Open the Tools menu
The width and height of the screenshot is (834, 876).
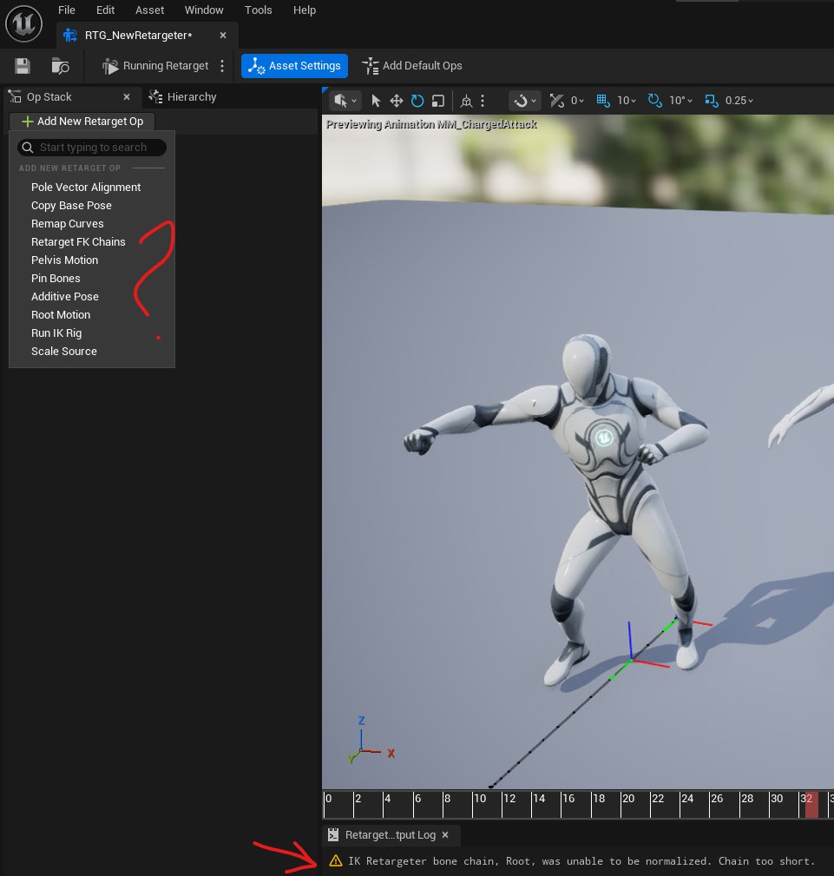tap(258, 10)
